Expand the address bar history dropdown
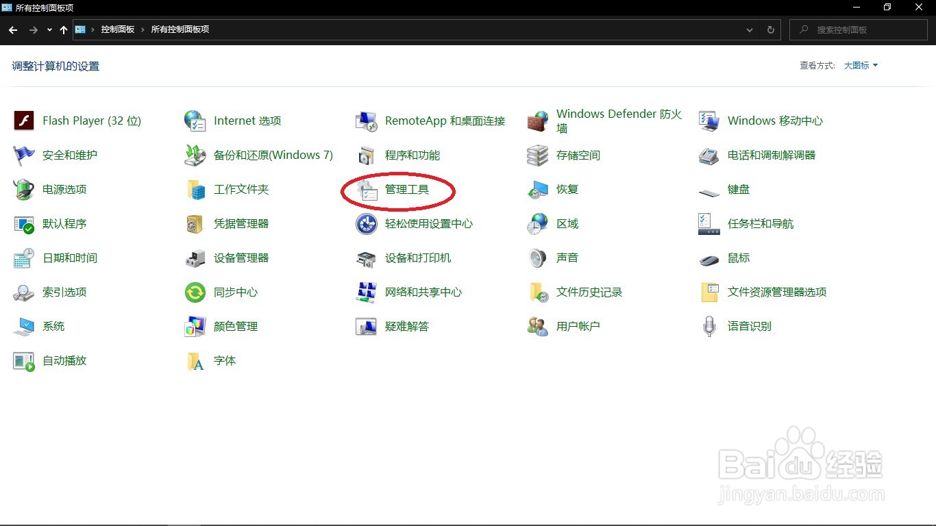Viewport: 936px width, 526px height. pos(750,29)
